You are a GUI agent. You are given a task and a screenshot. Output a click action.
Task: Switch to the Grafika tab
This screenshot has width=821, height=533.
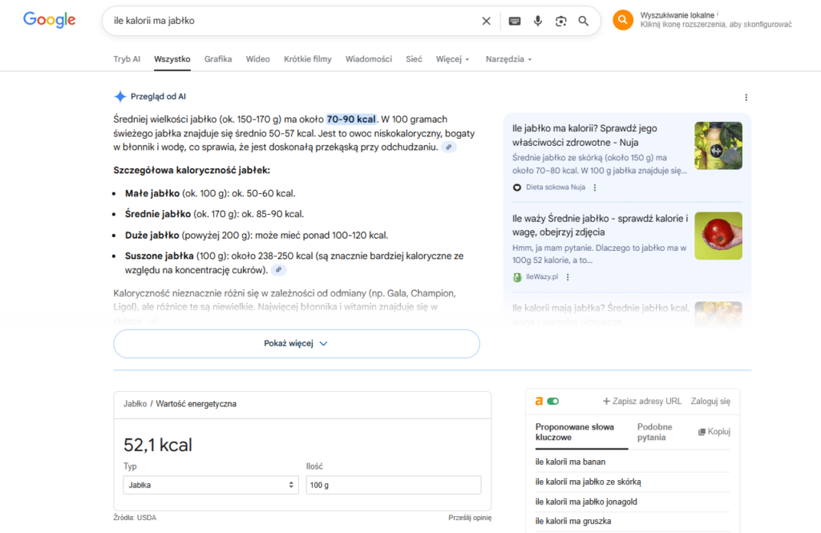218,59
